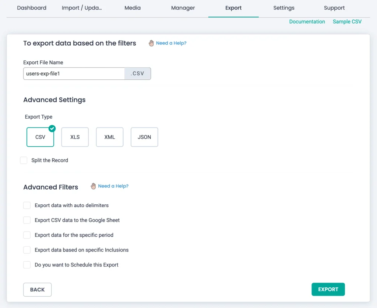
Task: Tick Export data for the specific period
Action: [x=27, y=235]
